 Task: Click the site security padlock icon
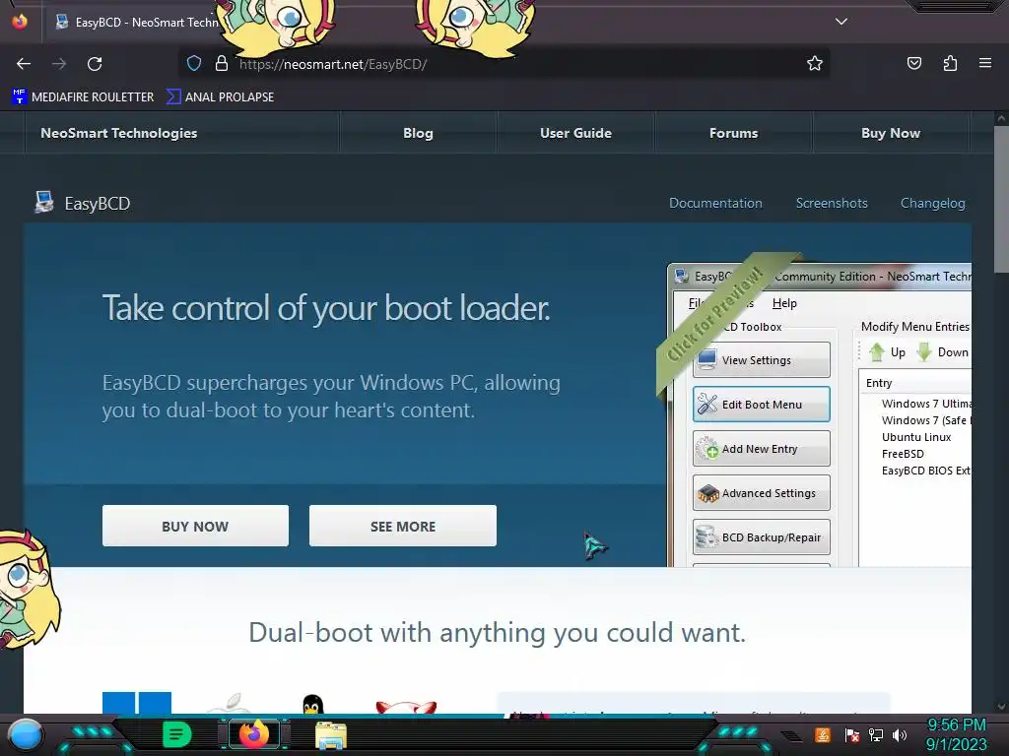pos(222,63)
